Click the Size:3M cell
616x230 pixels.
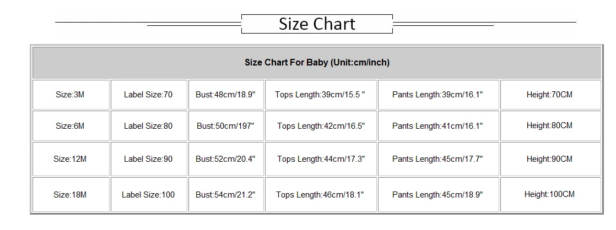pos(71,95)
